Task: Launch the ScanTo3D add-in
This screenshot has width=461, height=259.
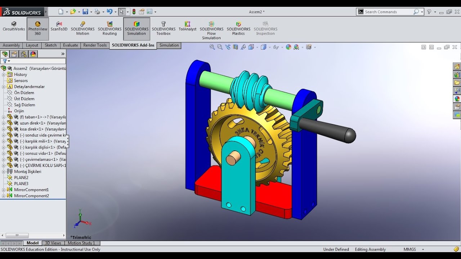Action: (59, 27)
